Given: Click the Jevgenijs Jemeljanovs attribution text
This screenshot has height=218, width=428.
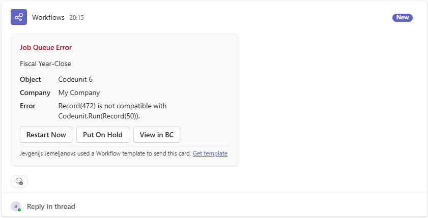Looking at the screenshot, I should tap(105, 153).
